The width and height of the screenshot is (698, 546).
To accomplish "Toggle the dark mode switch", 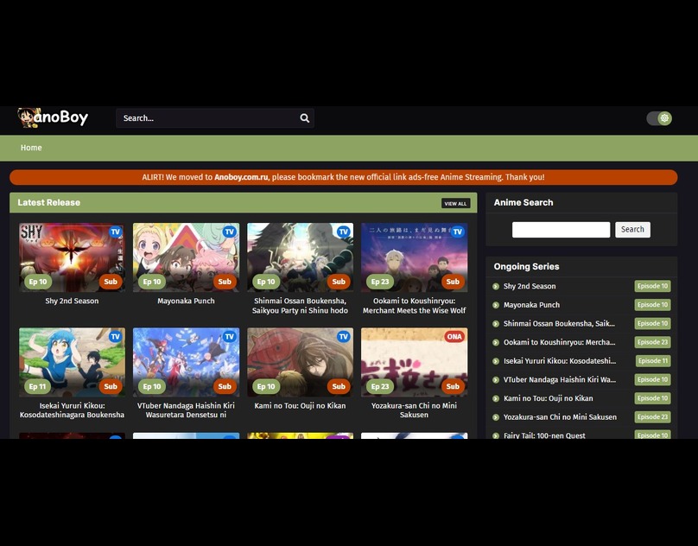I will (659, 118).
